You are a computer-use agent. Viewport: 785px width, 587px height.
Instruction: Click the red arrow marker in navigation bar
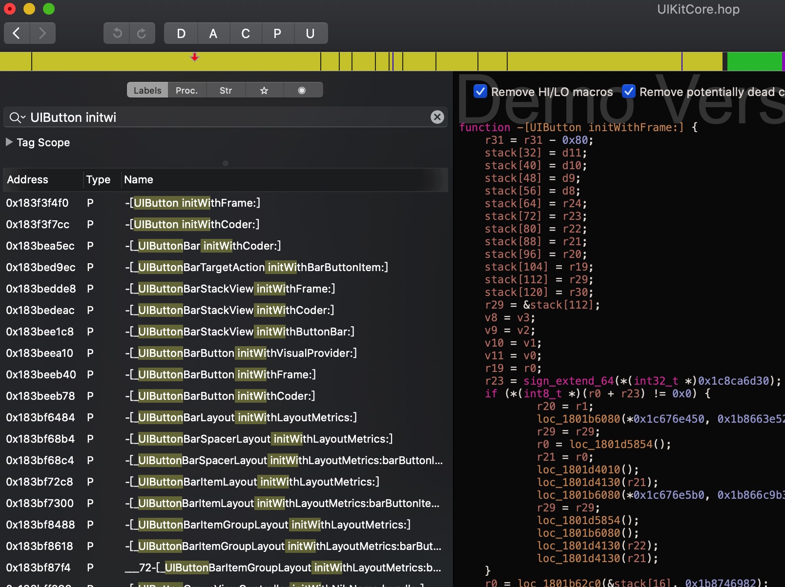tap(195, 57)
